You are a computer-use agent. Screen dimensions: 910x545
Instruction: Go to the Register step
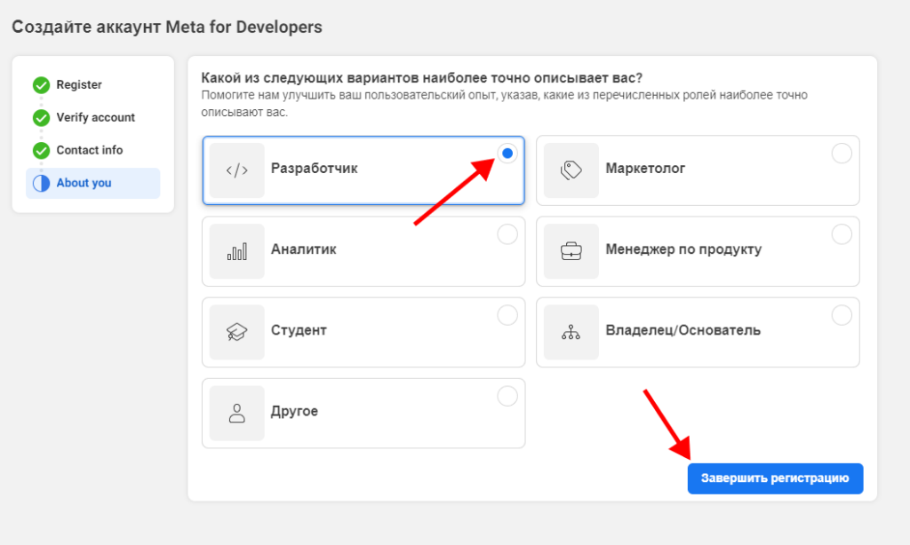[79, 85]
